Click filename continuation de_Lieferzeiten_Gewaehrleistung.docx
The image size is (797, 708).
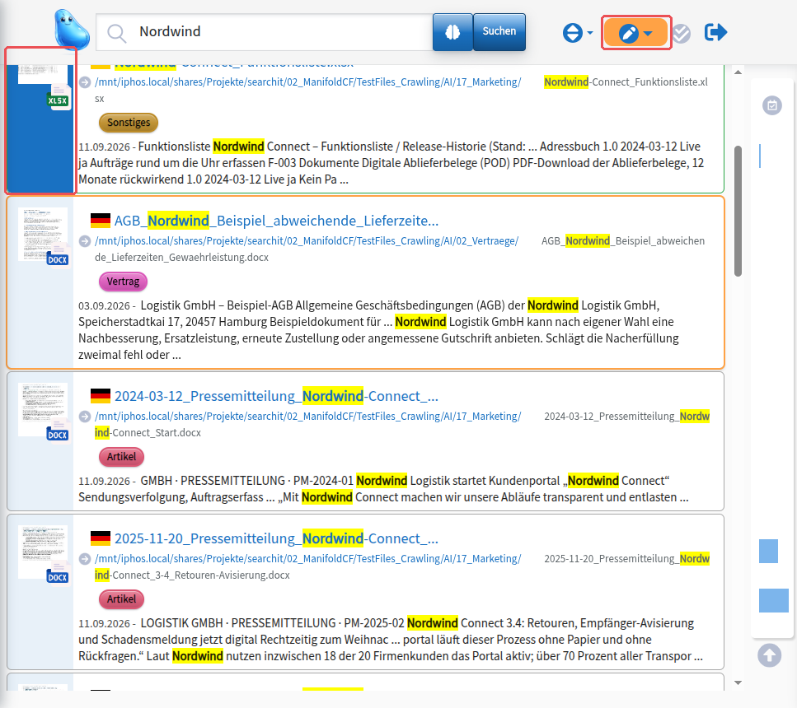181,257
